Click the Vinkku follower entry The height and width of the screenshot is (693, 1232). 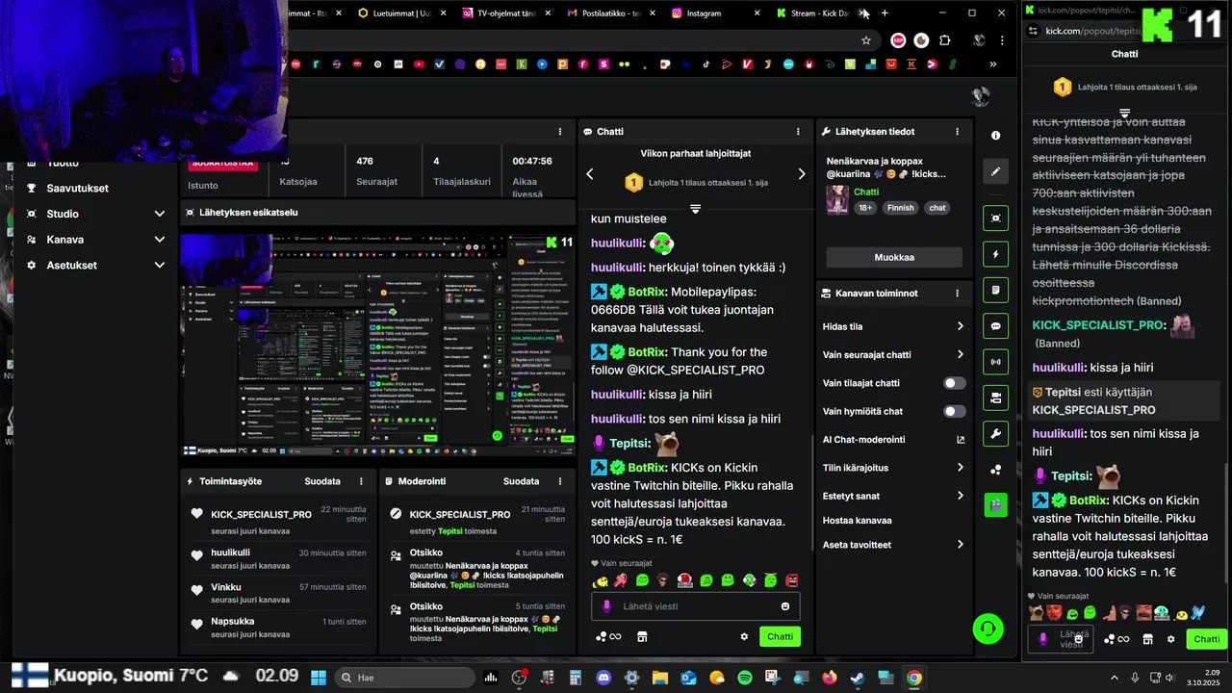[277, 593]
